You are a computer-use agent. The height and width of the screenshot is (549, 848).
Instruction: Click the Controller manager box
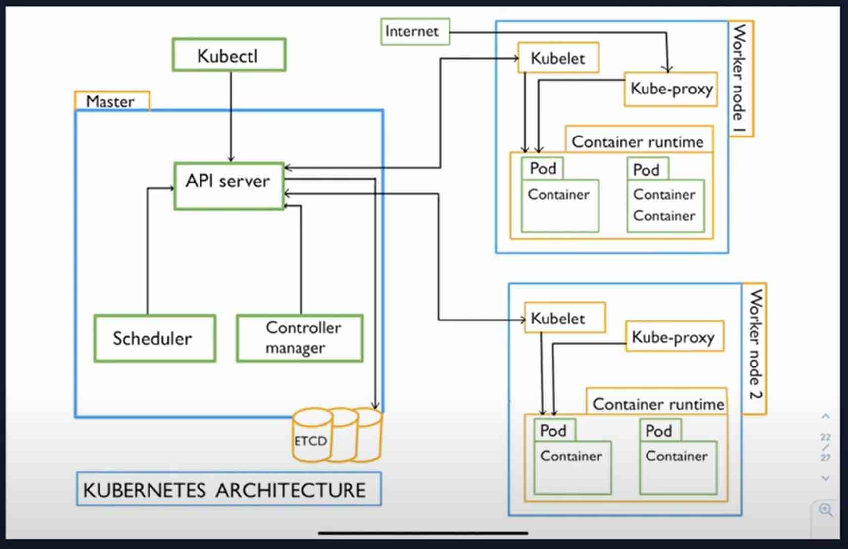click(x=300, y=338)
